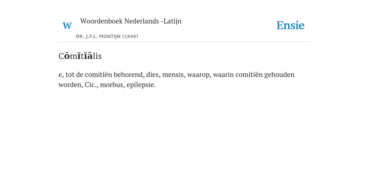This screenshot has height=185, width=370.
Task: Open the Ensie logo link
Action: tap(290, 25)
